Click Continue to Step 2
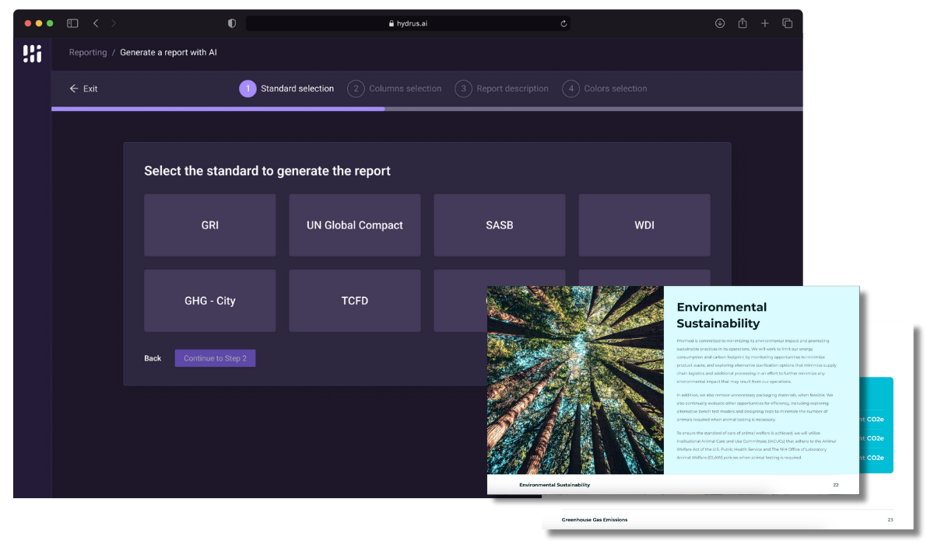This screenshot has width=934, height=544. (x=215, y=358)
